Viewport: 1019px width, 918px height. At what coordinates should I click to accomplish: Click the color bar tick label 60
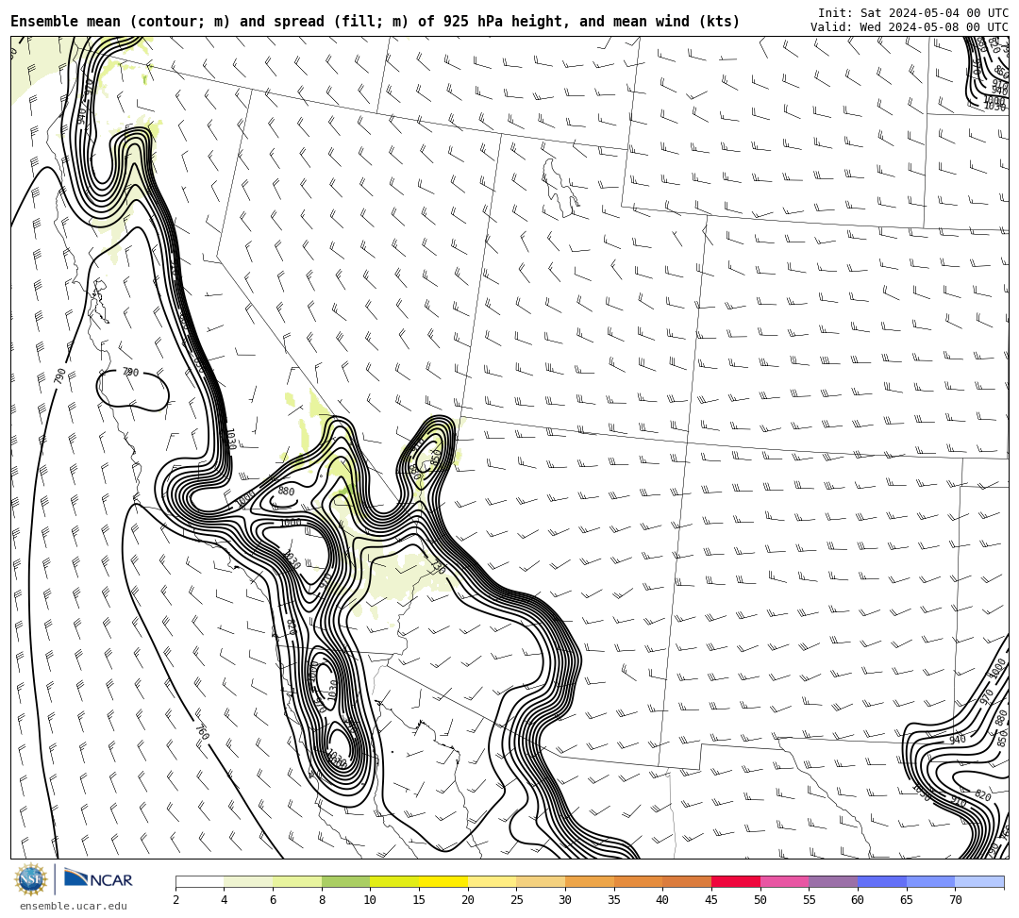pos(857,900)
